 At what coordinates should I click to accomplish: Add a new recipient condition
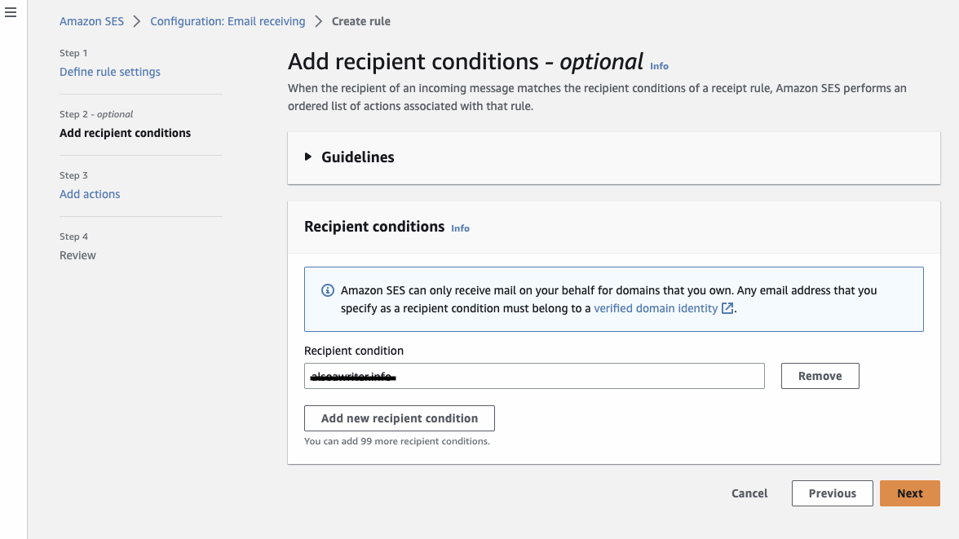pyautogui.click(x=399, y=418)
